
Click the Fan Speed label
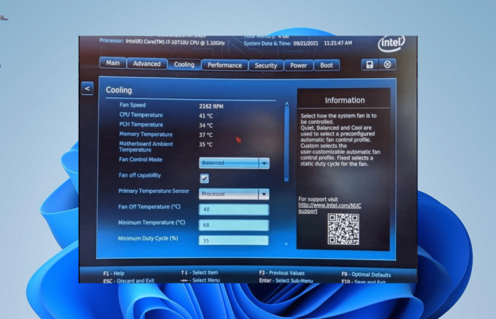point(133,105)
